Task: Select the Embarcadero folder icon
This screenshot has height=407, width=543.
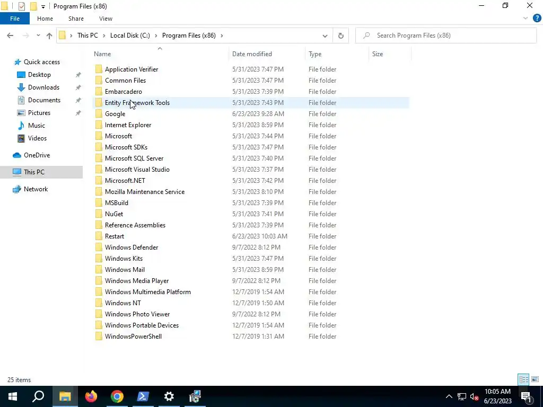Action: point(99,91)
